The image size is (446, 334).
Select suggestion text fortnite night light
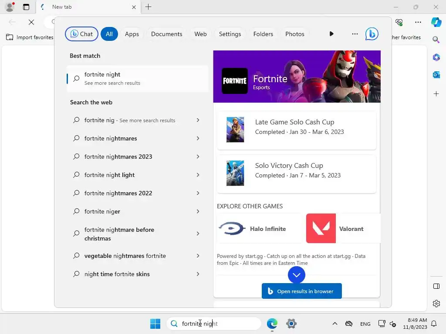click(x=109, y=175)
